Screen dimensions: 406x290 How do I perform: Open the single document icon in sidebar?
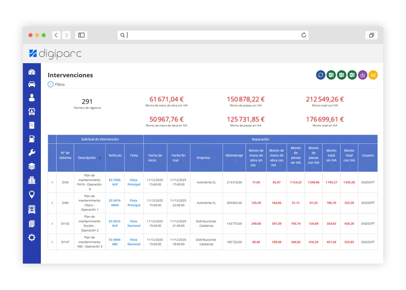tap(32, 125)
